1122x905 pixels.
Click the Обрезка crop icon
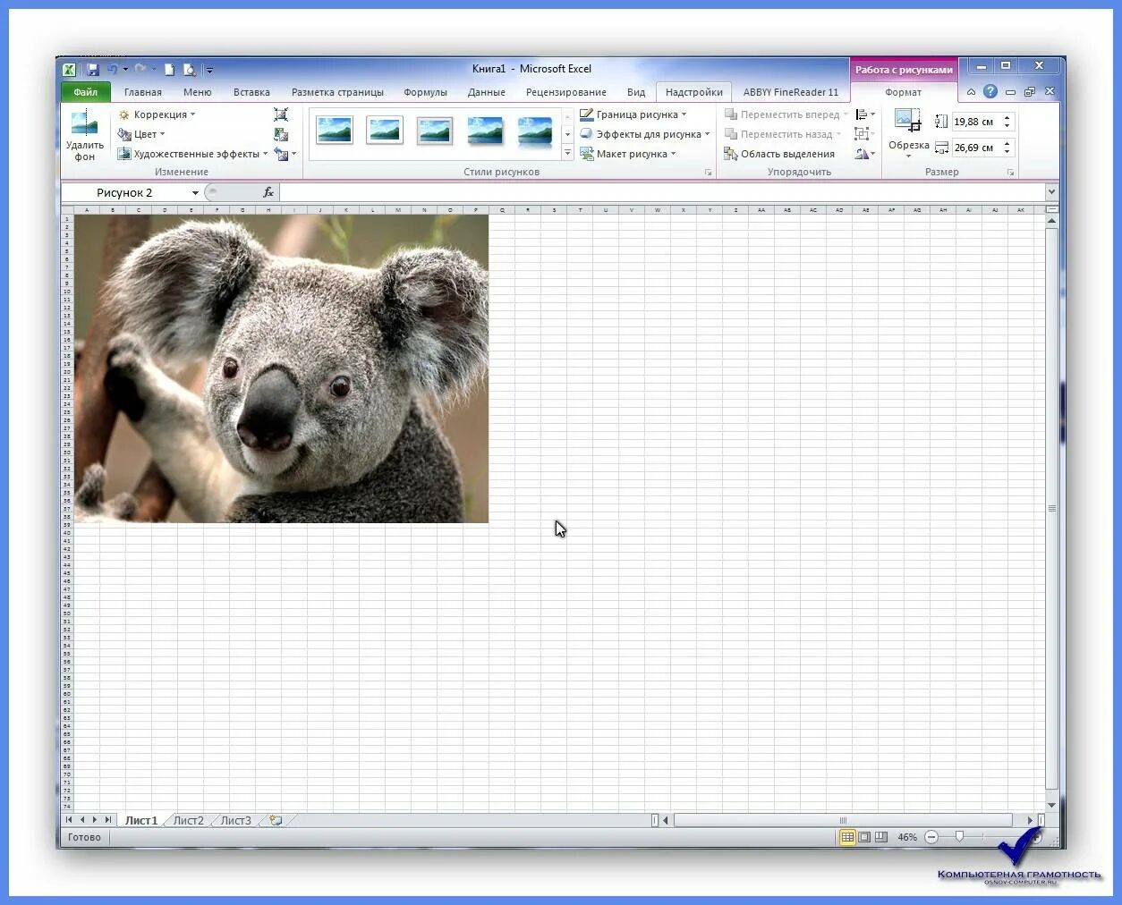point(908,120)
